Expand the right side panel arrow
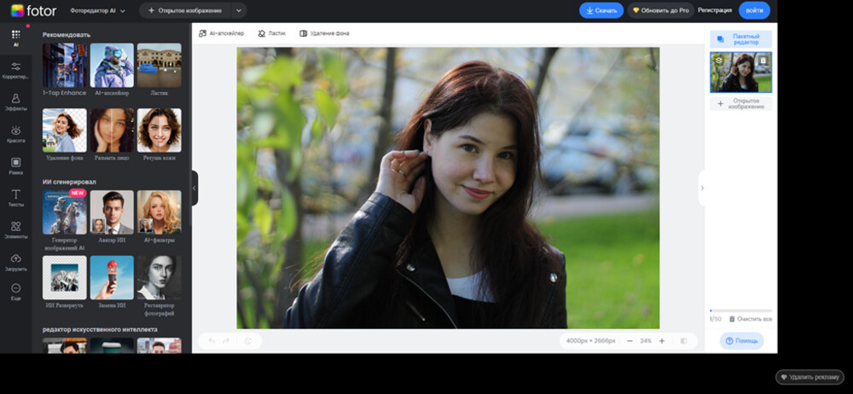This screenshot has height=394, width=853. click(x=702, y=188)
